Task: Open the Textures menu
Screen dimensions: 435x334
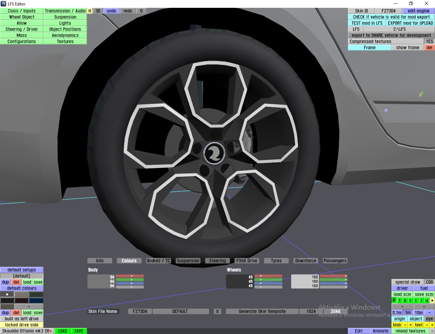Action: point(65,41)
